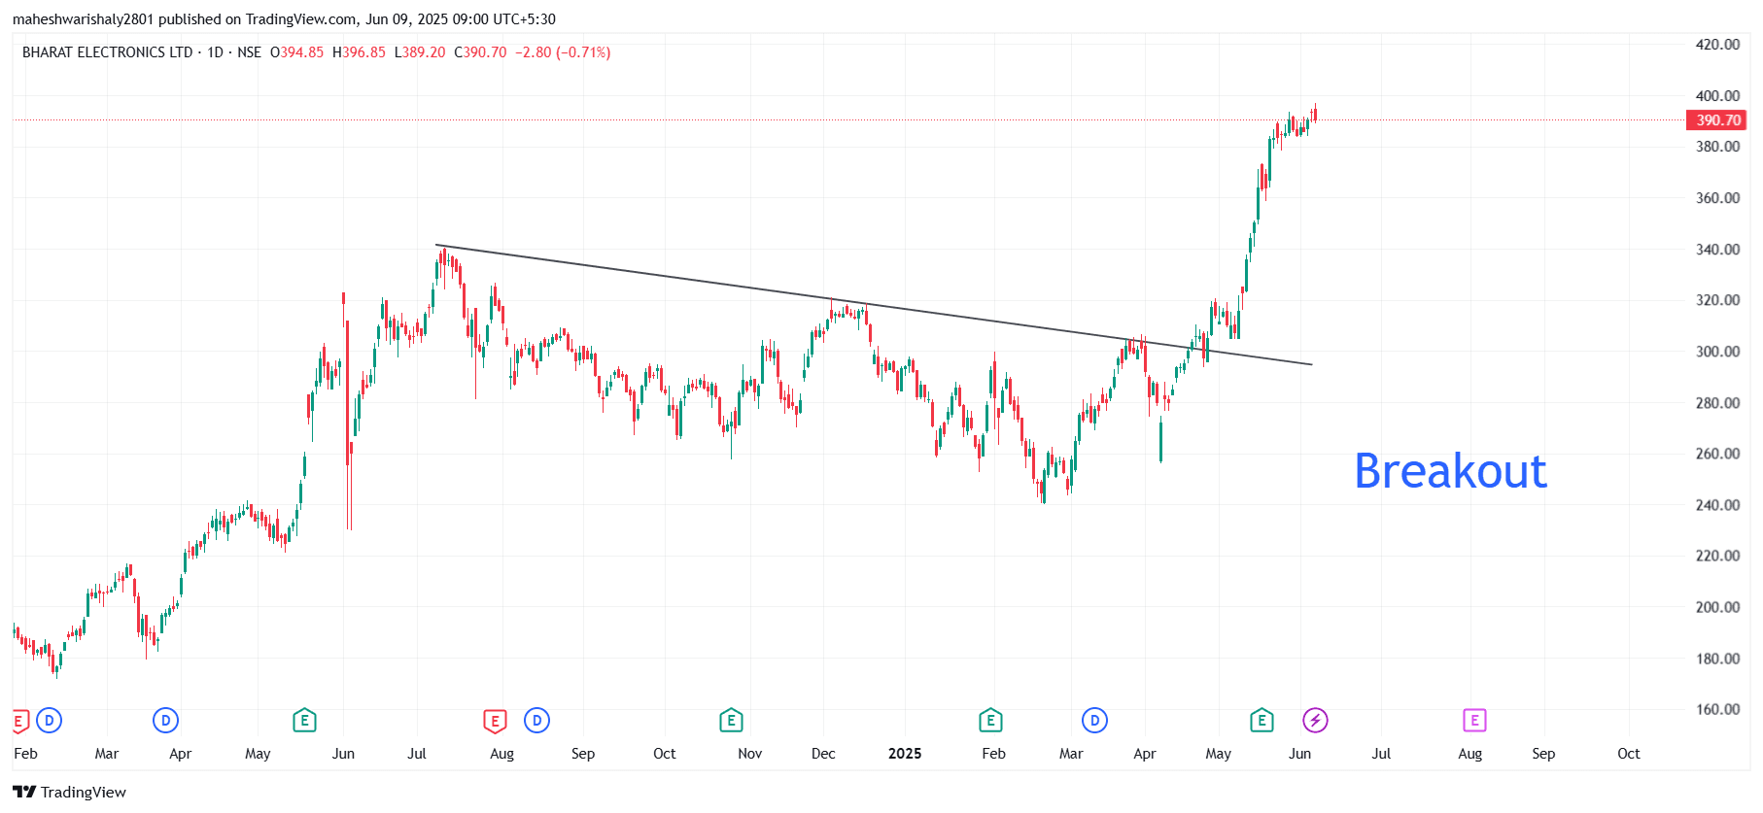Click the 400.00 price axis label
The image size is (1763, 813).
coord(1717,96)
